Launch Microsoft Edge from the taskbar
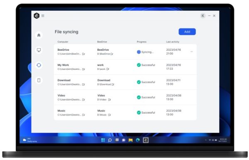 138,140
